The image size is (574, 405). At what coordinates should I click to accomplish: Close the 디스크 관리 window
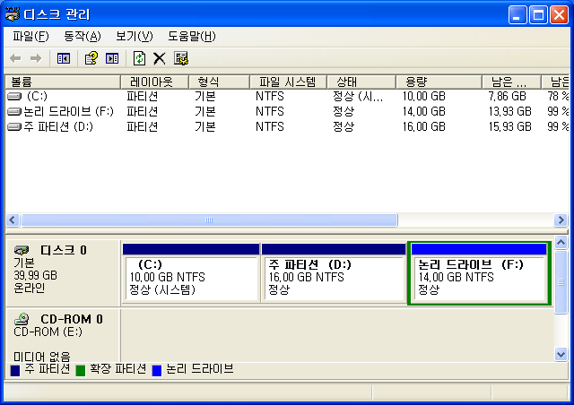559,15
